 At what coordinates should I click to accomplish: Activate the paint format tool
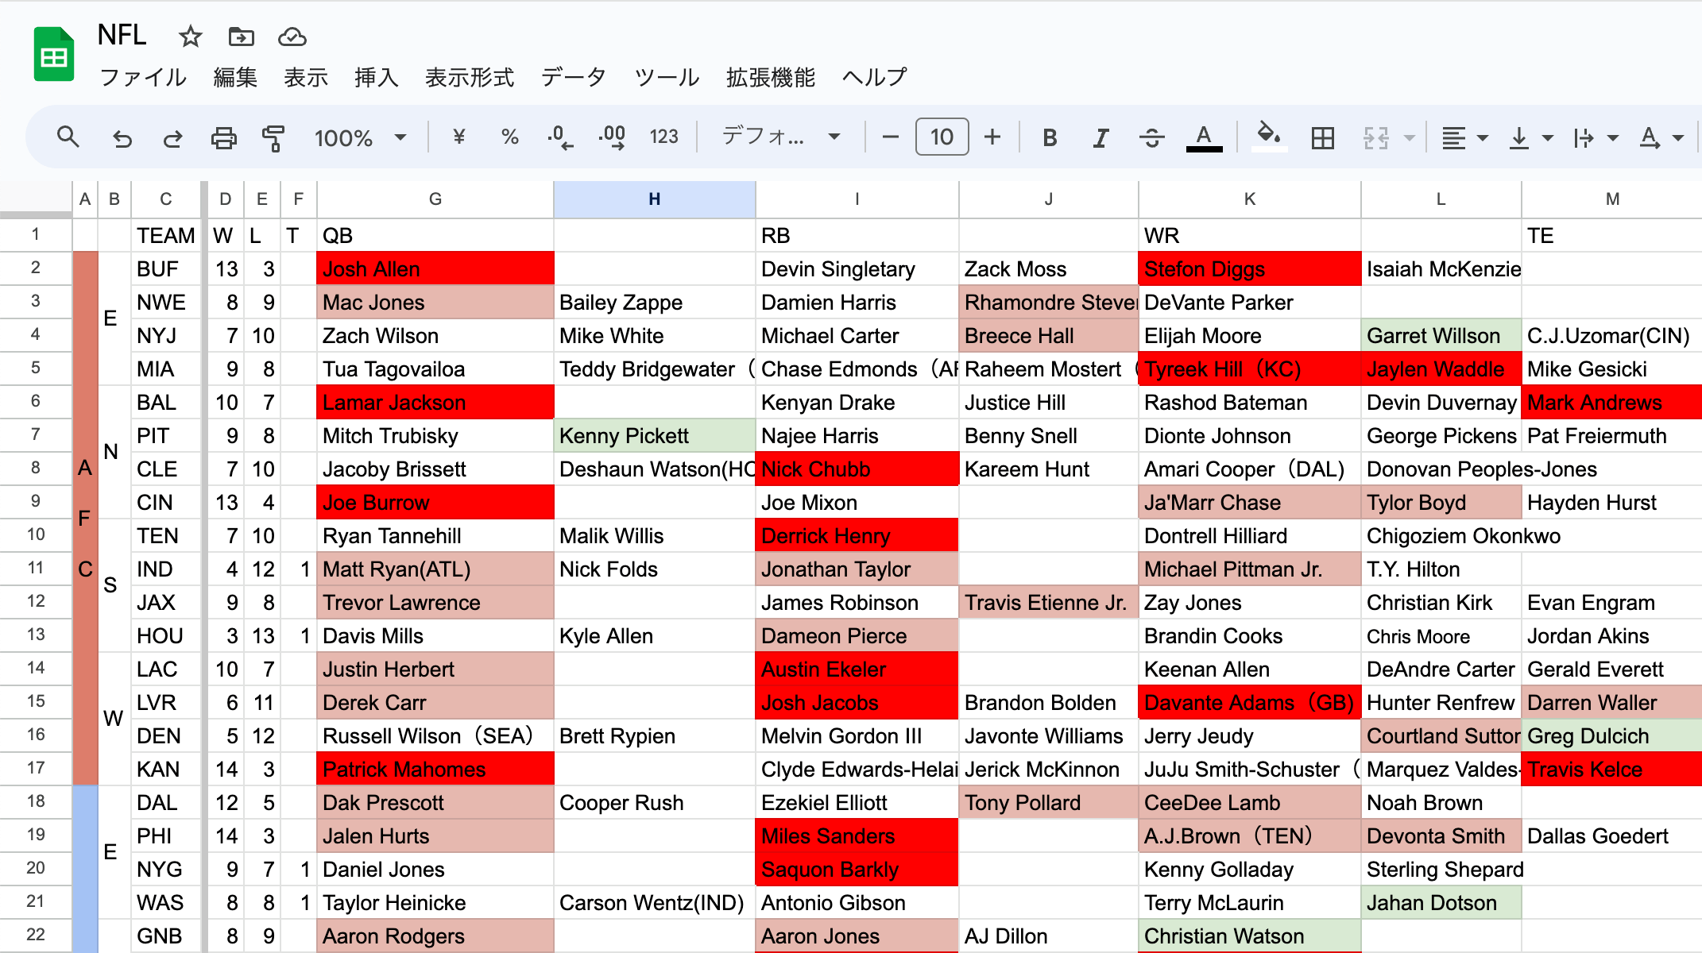(x=273, y=138)
